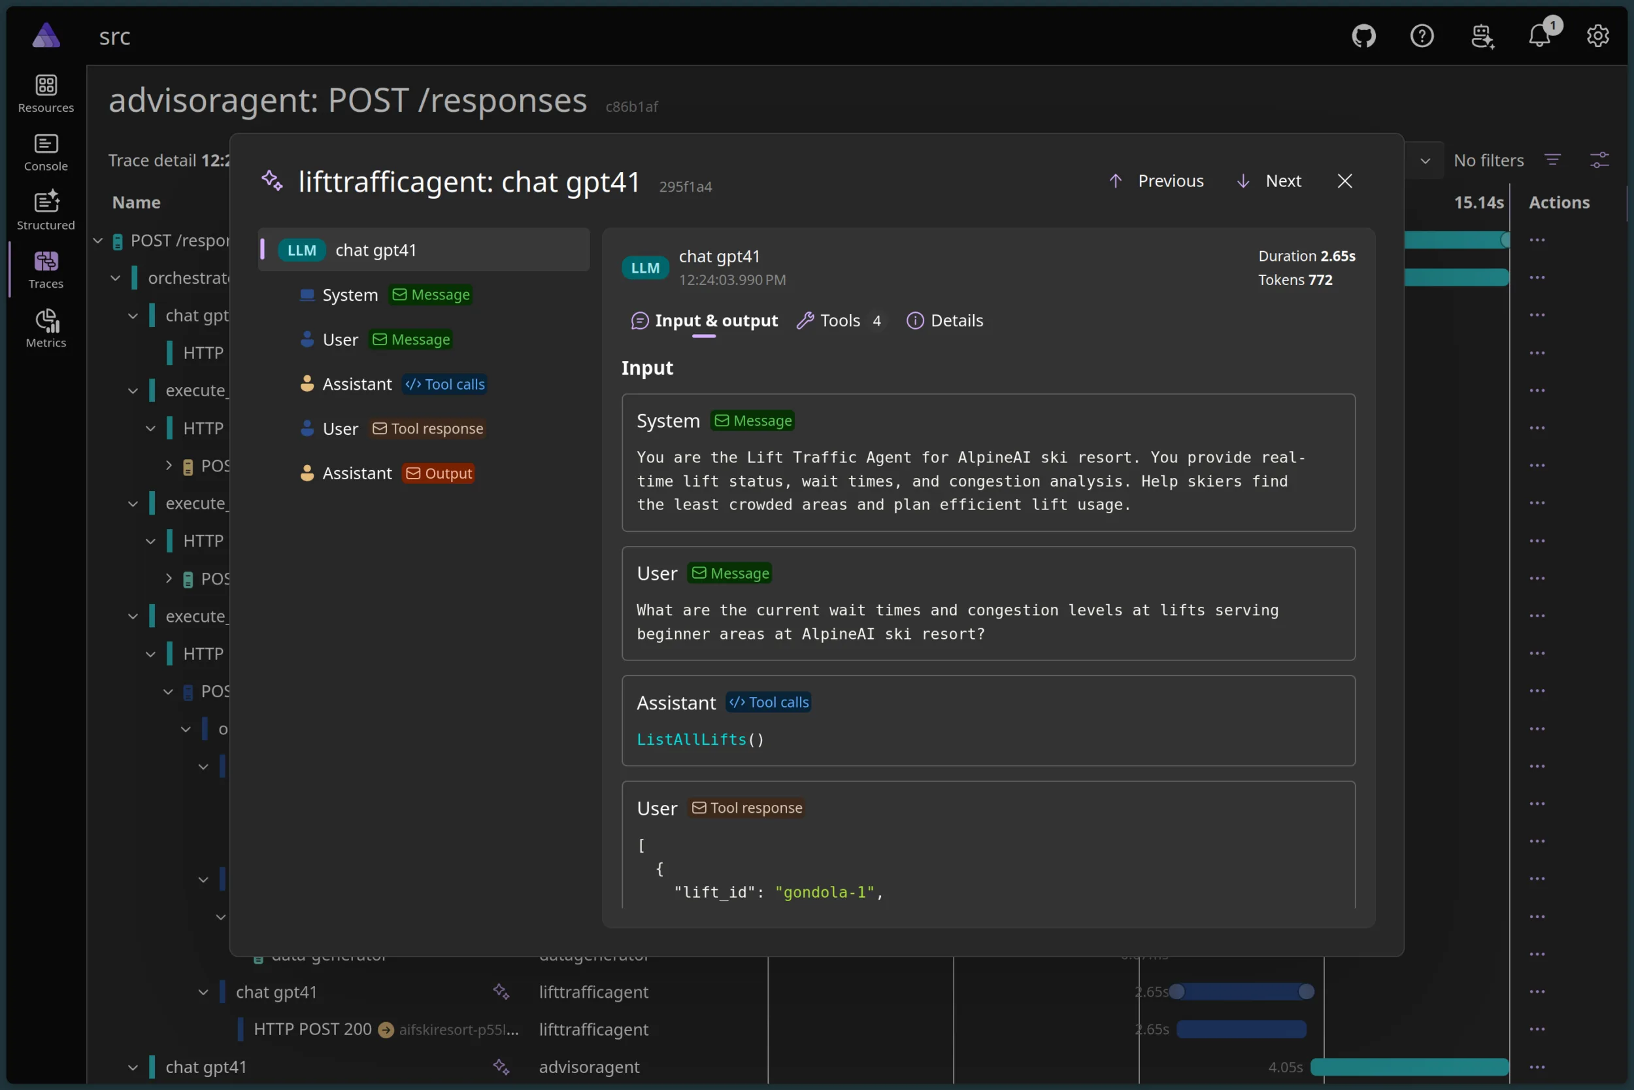Collapse the first chat gpt row
This screenshot has height=1090, width=1634.
pyautogui.click(x=133, y=316)
